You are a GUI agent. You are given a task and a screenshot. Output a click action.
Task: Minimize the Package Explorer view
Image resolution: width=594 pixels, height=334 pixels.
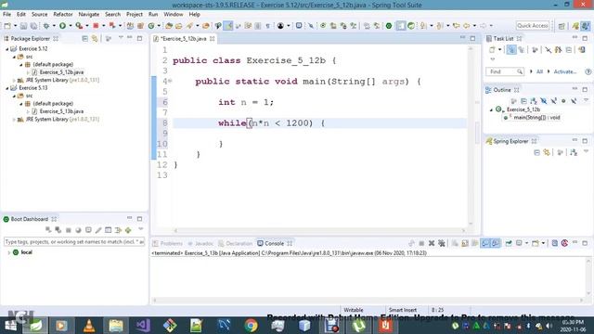click(x=130, y=38)
